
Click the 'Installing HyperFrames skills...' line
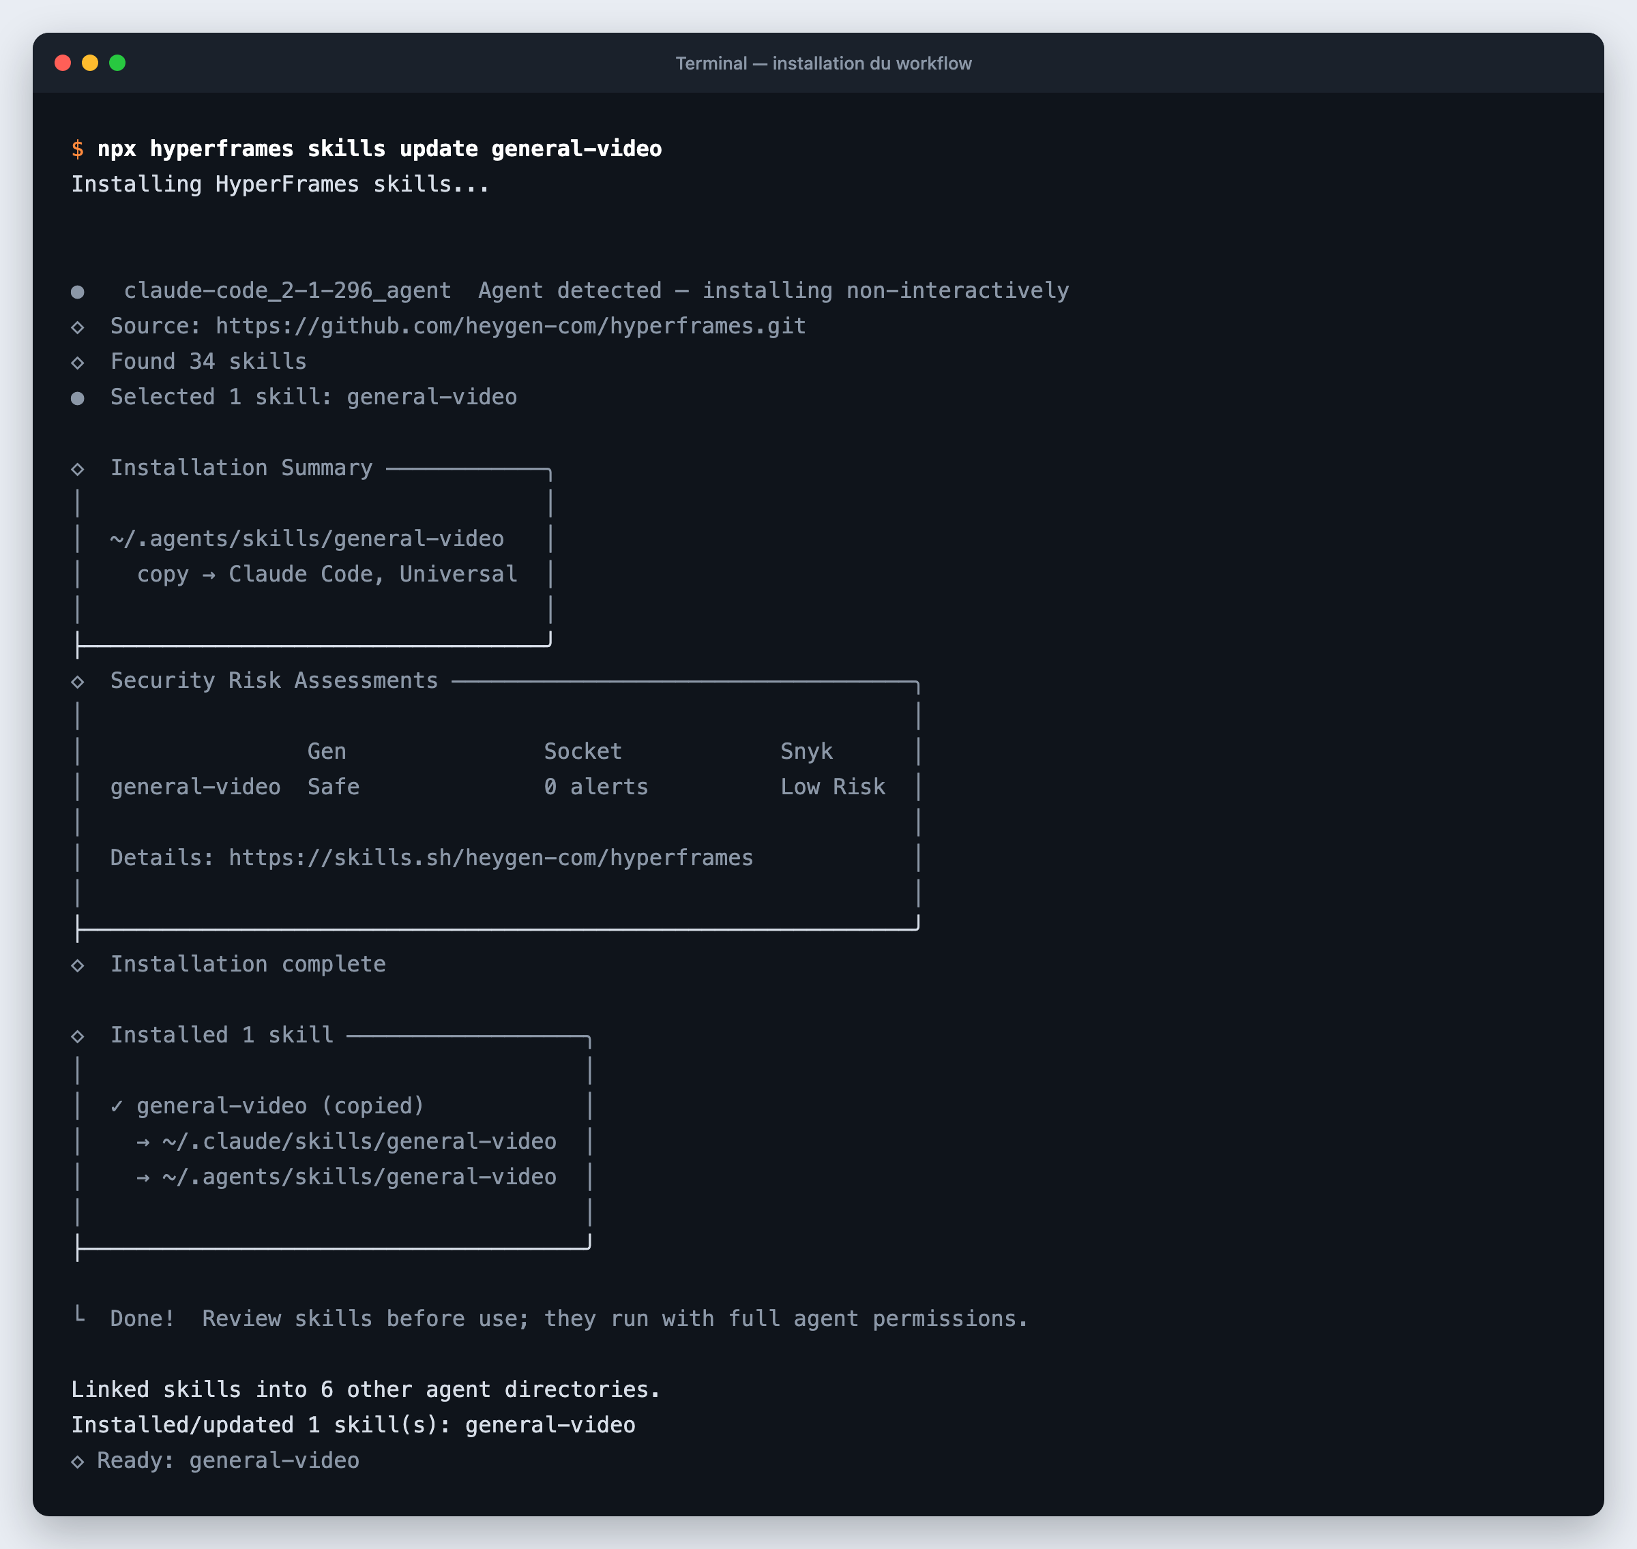pos(281,184)
